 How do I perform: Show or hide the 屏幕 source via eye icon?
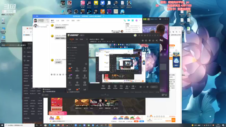point(68,47)
